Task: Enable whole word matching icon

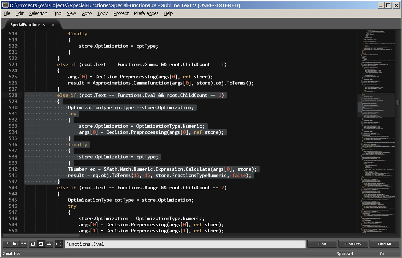Action: click(23, 244)
